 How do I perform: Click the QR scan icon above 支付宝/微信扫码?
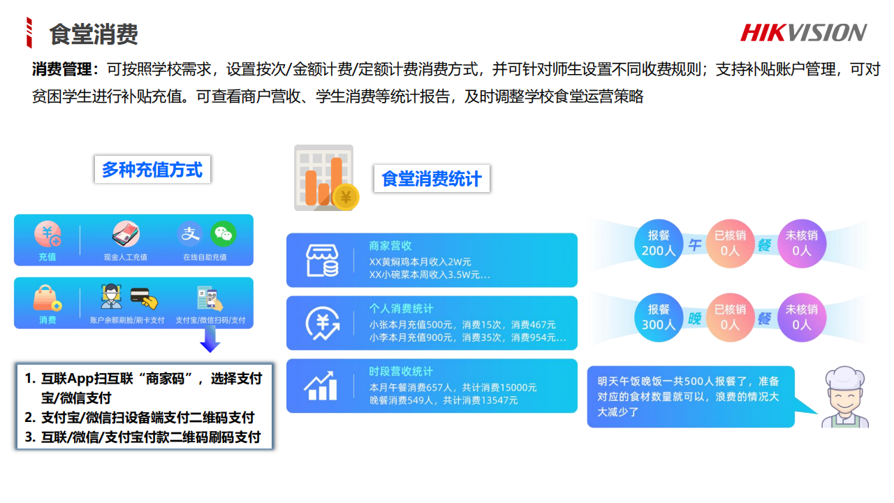click(x=210, y=298)
